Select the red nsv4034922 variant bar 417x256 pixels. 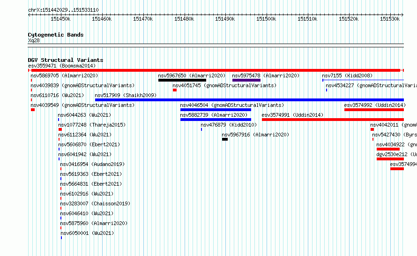coord(388,149)
